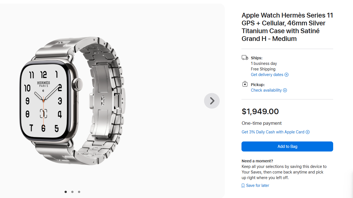Click the $1,949.00 price text

point(260,111)
